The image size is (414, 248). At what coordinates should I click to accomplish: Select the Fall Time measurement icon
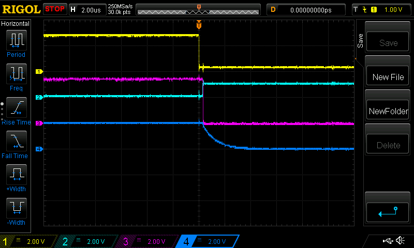(17, 141)
